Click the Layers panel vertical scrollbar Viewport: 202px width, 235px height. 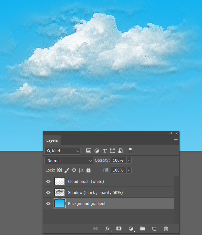[177, 200]
